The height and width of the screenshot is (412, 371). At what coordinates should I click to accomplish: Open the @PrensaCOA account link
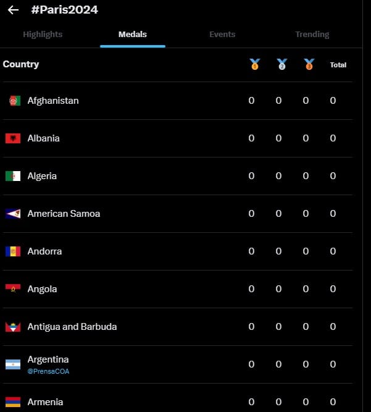[x=48, y=371]
